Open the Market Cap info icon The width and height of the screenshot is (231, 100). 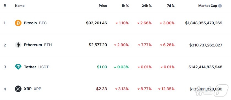click(x=220, y=6)
